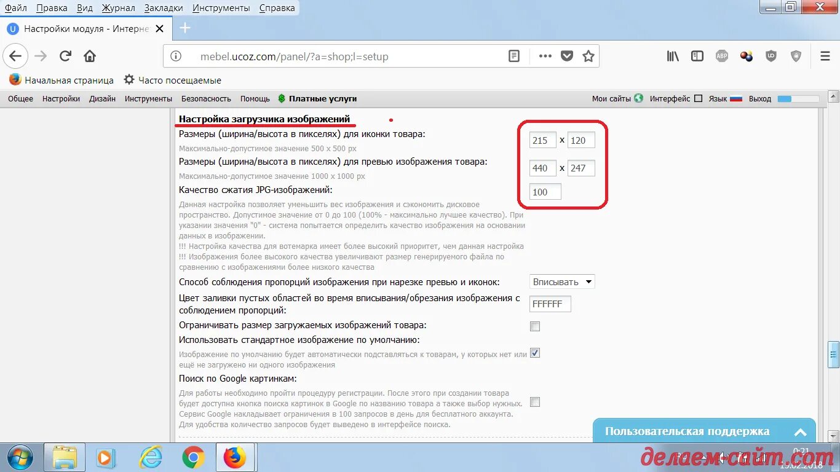840x472 pixels.
Task: Edit preview height field 247
Action: click(x=581, y=168)
